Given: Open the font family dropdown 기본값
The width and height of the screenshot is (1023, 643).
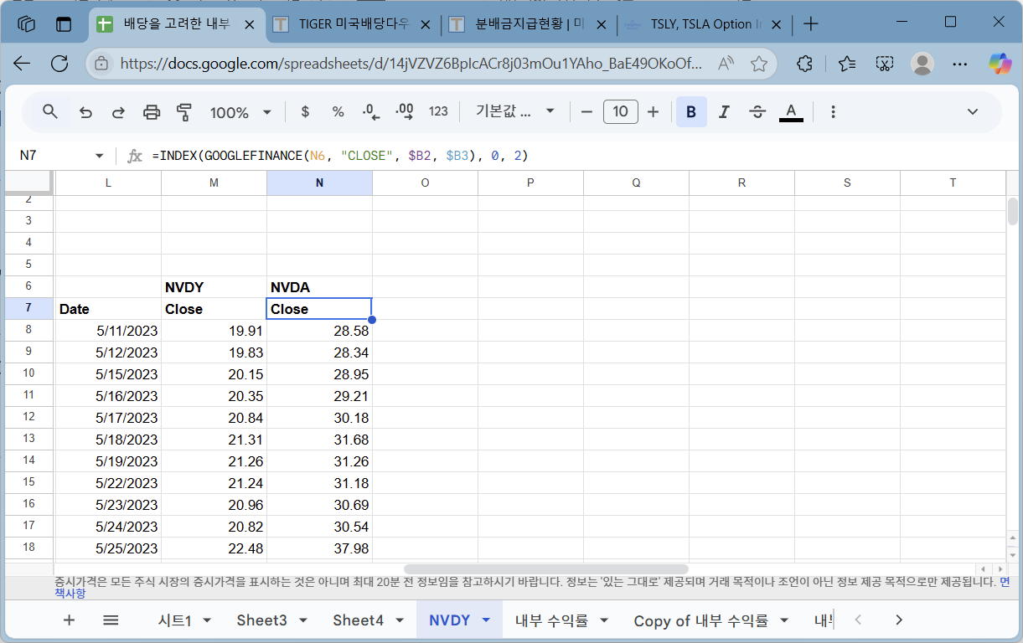Looking at the screenshot, I should pyautogui.click(x=515, y=112).
